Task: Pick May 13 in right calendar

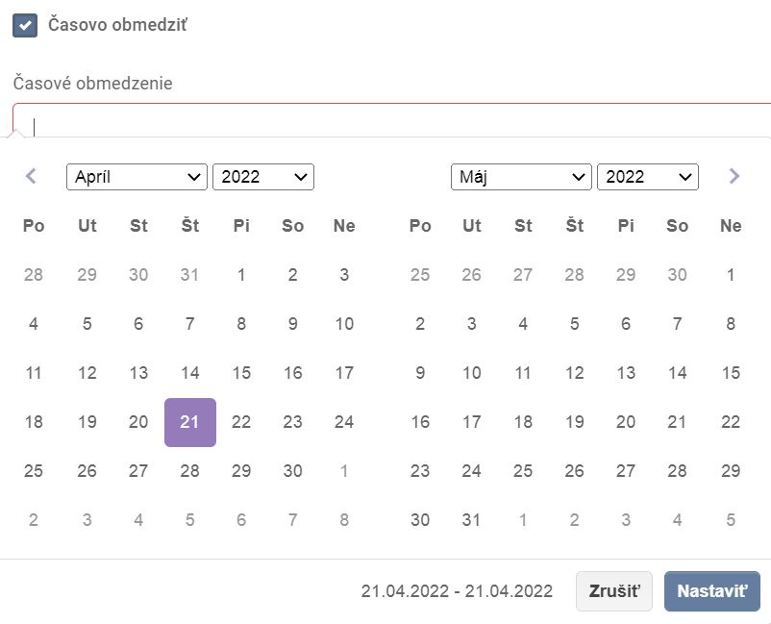Action: pos(626,373)
